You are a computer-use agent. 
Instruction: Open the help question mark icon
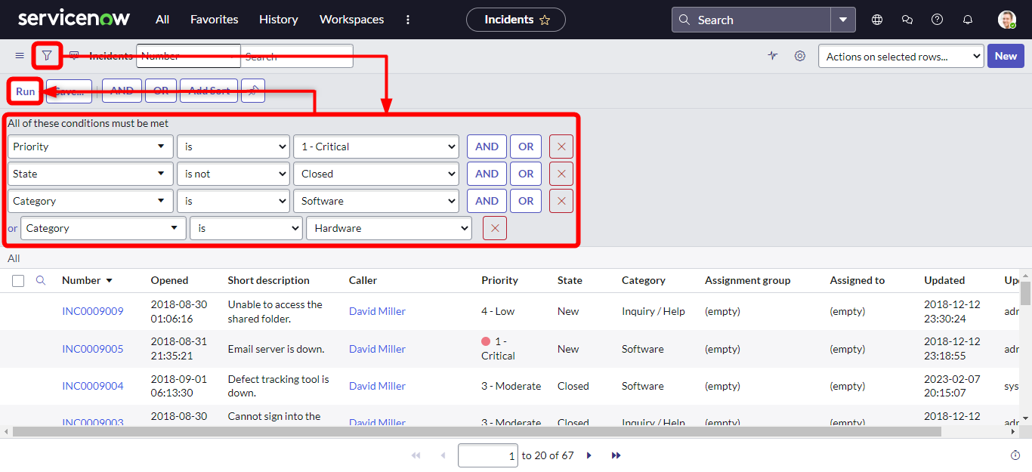tap(937, 20)
